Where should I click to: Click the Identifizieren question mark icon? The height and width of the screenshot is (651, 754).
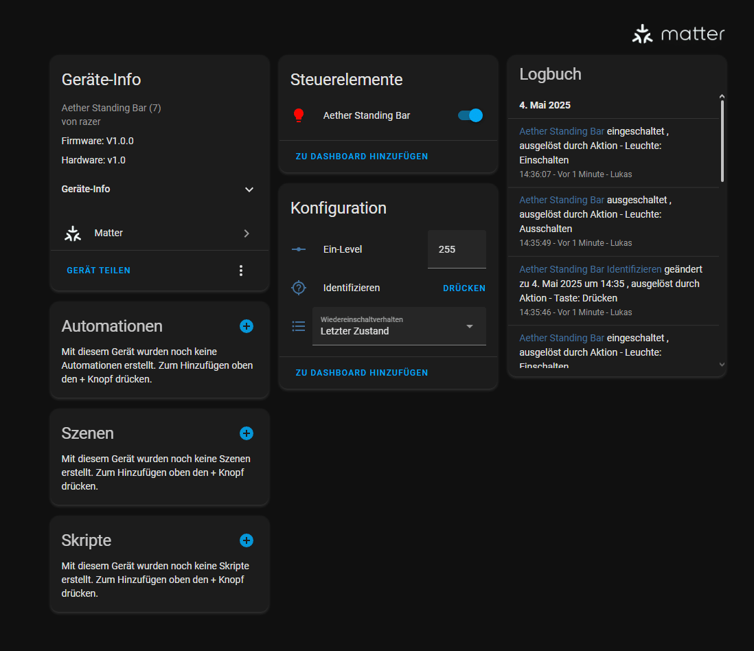(299, 288)
